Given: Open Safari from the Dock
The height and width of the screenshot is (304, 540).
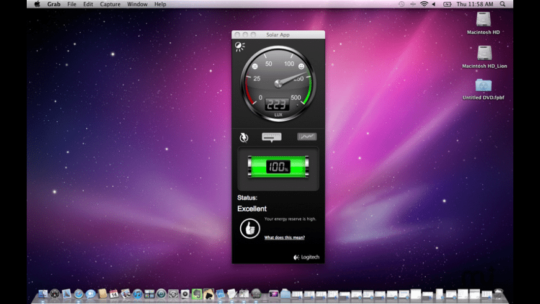Looking at the screenshot, I should click(79, 293).
